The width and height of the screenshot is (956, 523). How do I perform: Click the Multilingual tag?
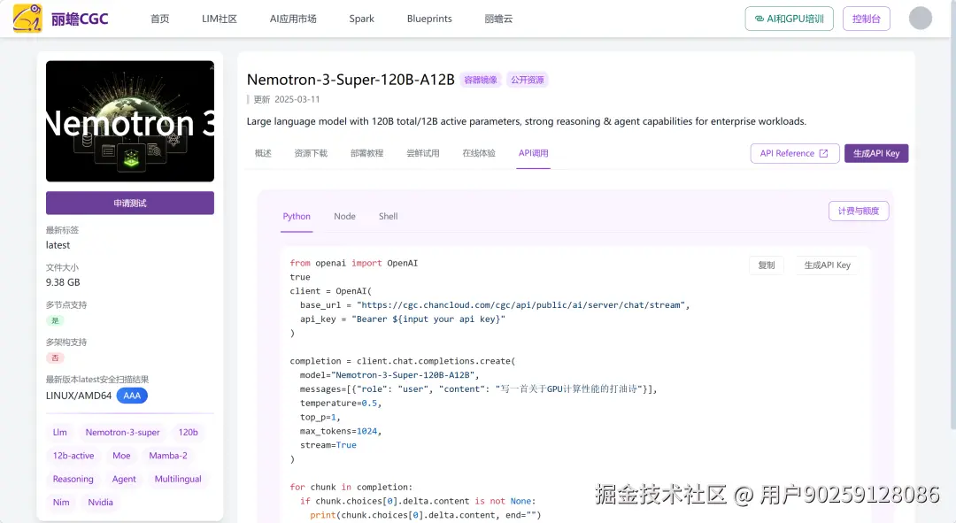(x=178, y=479)
